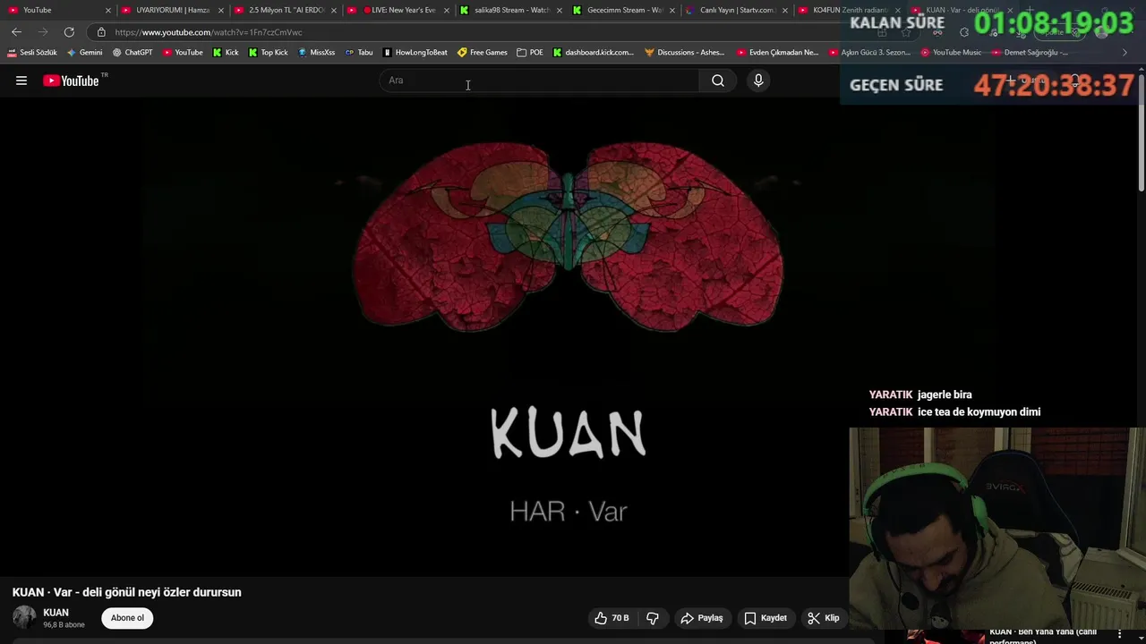Viewport: 1146px width, 644px height.
Task: Open Discussions - Ashes bookmark
Action: coord(684,53)
